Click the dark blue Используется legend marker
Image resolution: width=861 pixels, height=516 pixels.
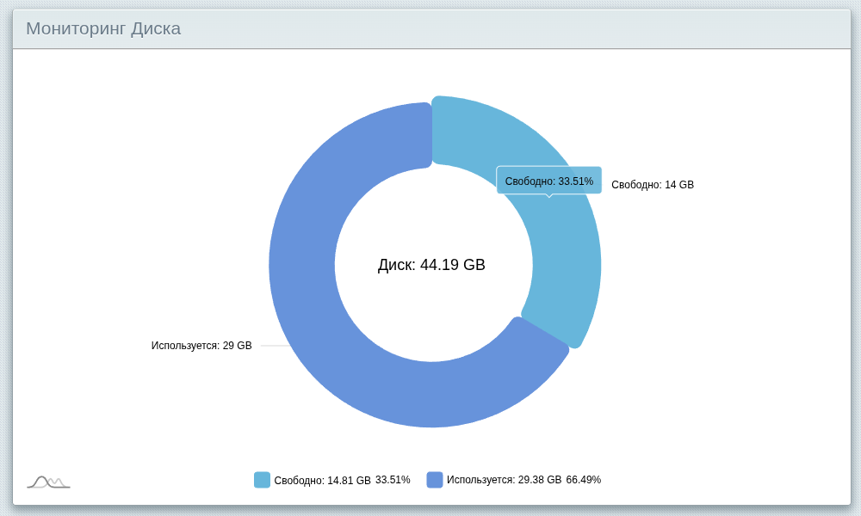click(435, 480)
